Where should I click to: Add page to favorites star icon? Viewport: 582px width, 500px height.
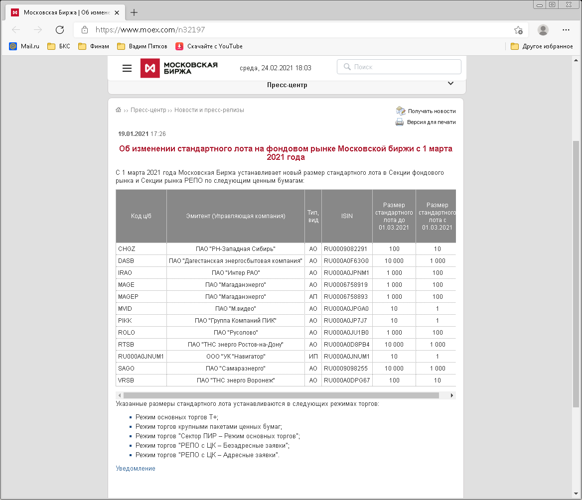[x=518, y=30]
